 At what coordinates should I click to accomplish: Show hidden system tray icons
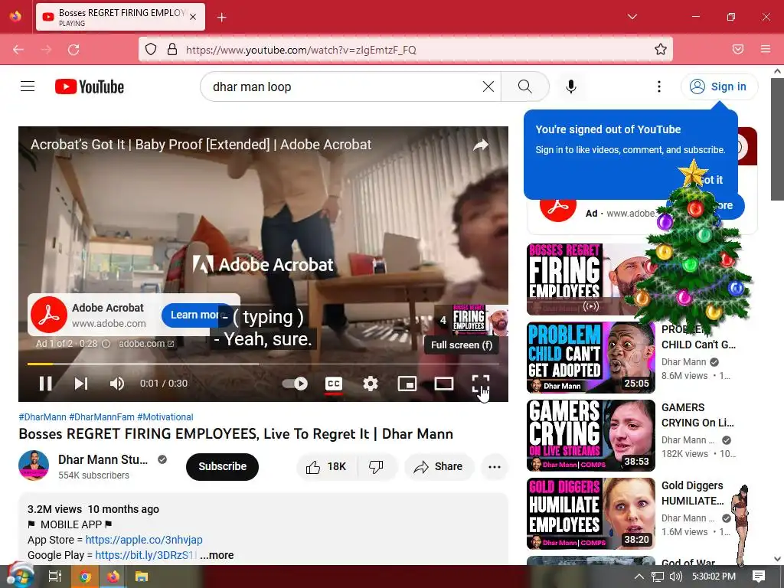(x=639, y=577)
